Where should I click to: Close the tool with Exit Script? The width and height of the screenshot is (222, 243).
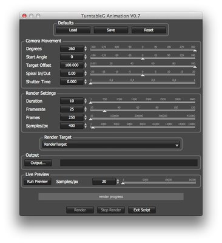pos(142,210)
